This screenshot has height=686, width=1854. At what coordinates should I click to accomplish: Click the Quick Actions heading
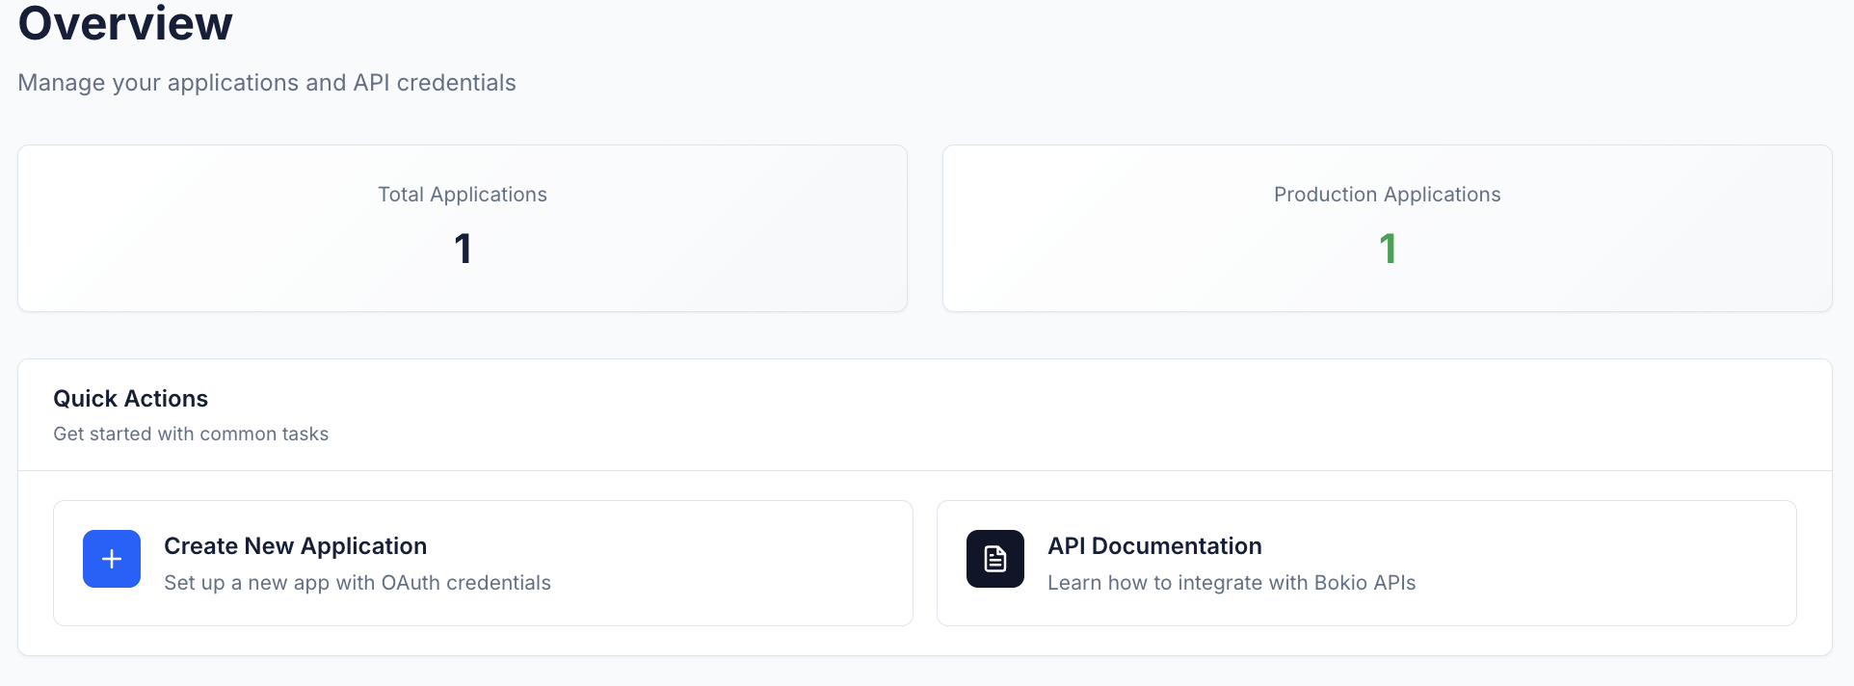[x=130, y=399]
